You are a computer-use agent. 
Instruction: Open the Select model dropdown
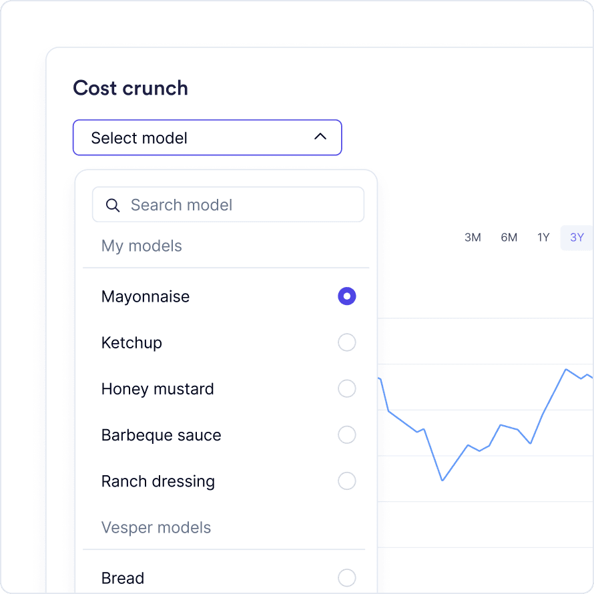(207, 137)
